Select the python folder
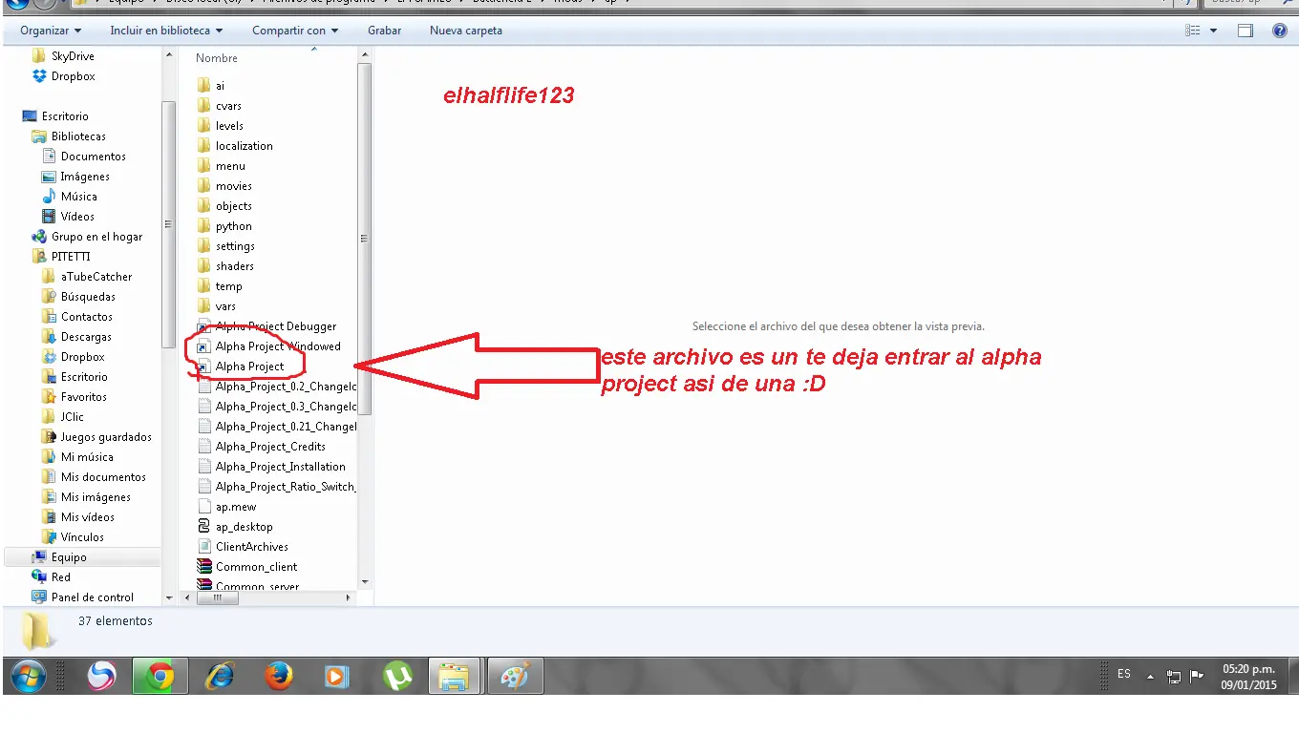Image resolution: width=1299 pixels, height=733 pixels. 233,226
